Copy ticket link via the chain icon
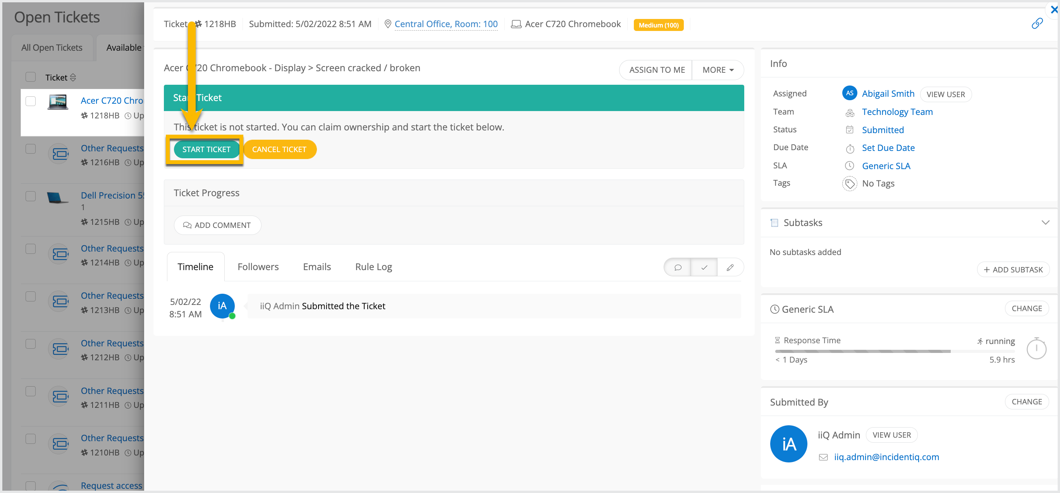 click(1037, 24)
